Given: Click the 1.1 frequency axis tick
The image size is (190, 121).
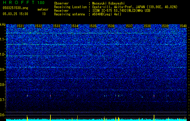Looking at the screenshot, I should point(2,39).
